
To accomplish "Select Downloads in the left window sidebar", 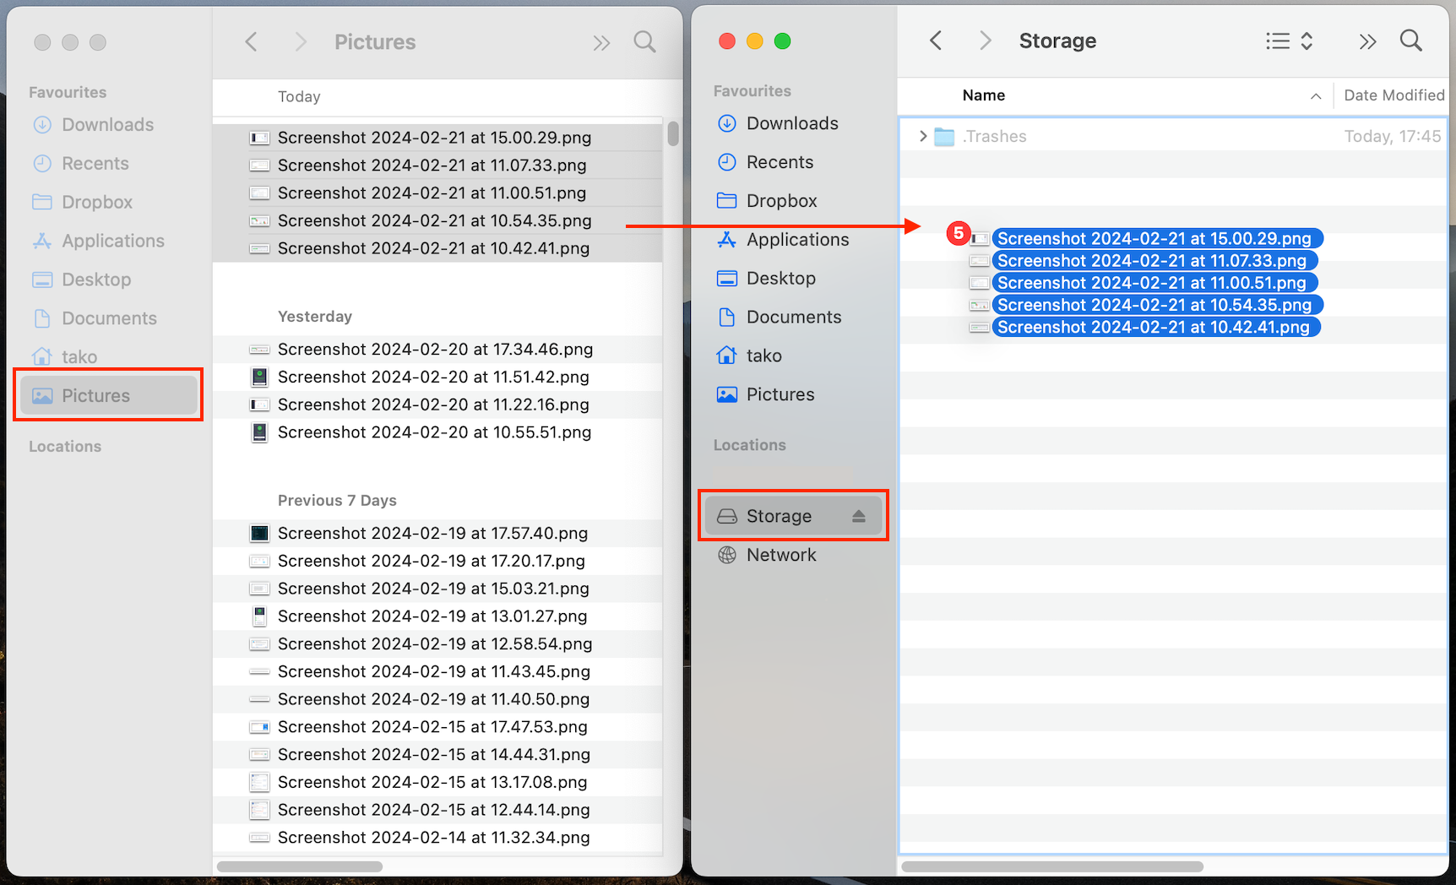I will pos(106,124).
